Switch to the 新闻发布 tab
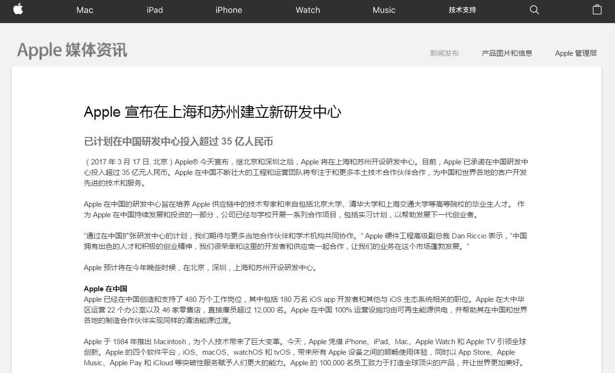 tap(444, 53)
